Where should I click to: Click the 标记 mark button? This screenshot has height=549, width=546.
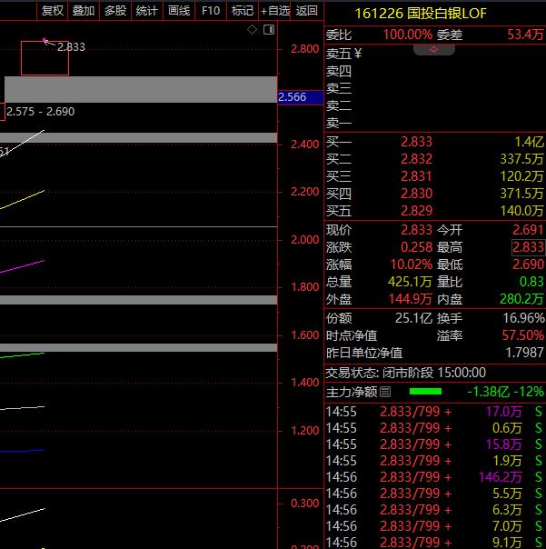pos(243,11)
